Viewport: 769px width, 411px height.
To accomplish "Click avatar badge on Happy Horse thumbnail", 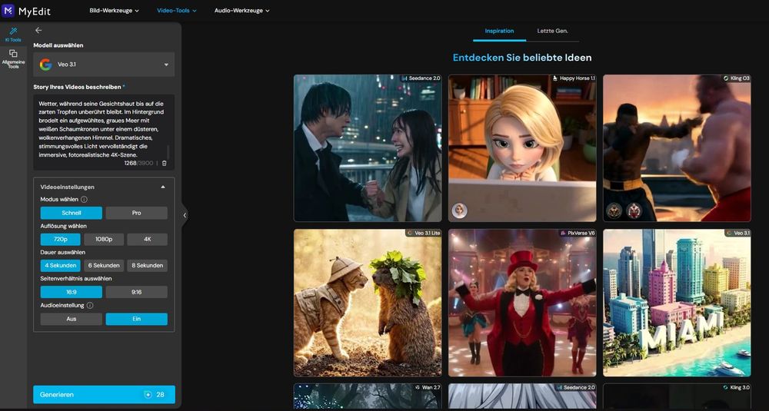I will [459, 210].
